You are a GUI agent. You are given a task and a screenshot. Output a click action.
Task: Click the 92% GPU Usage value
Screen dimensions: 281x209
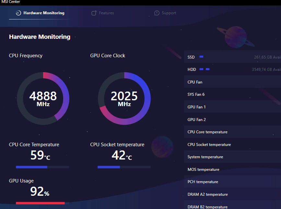coord(40,191)
